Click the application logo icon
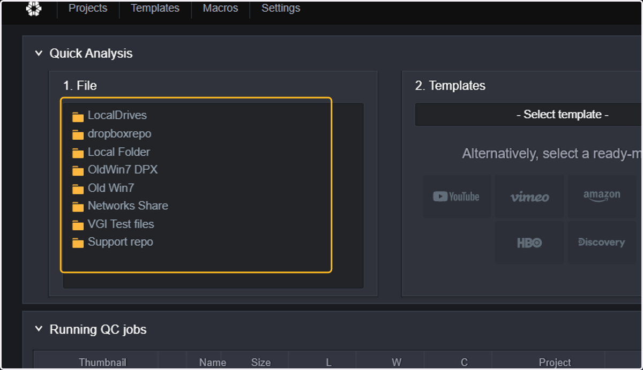This screenshot has height=370, width=643. pyautogui.click(x=34, y=9)
